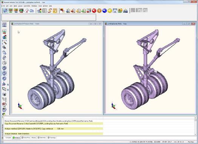Click the measure distance icon in left sidebar
The image size is (198, 144).
tap(4, 42)
